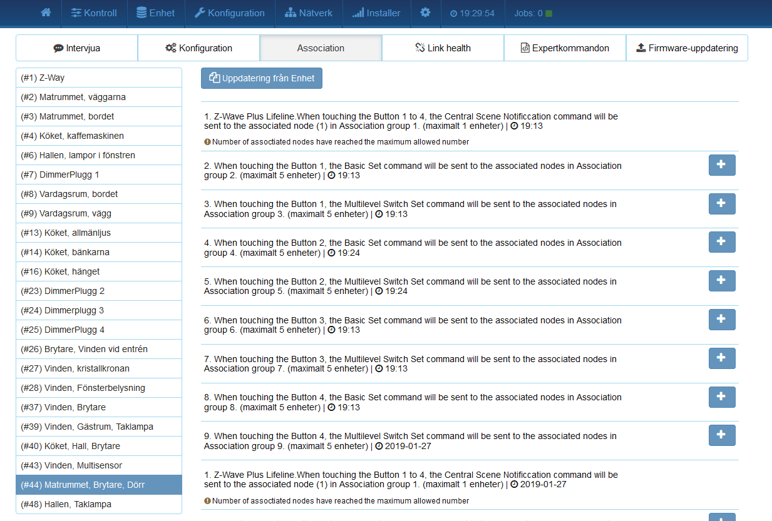Screen dimensions: 772x521
Task: Click the home icon in the navigation bar
Action: coord(45,13)
